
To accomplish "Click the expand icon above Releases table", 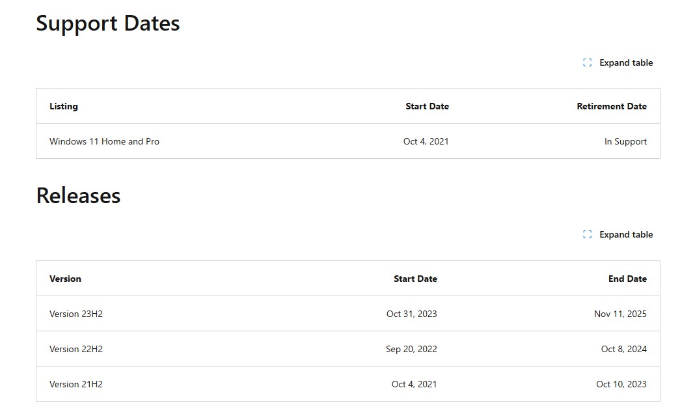I will [x=587, y=235].
